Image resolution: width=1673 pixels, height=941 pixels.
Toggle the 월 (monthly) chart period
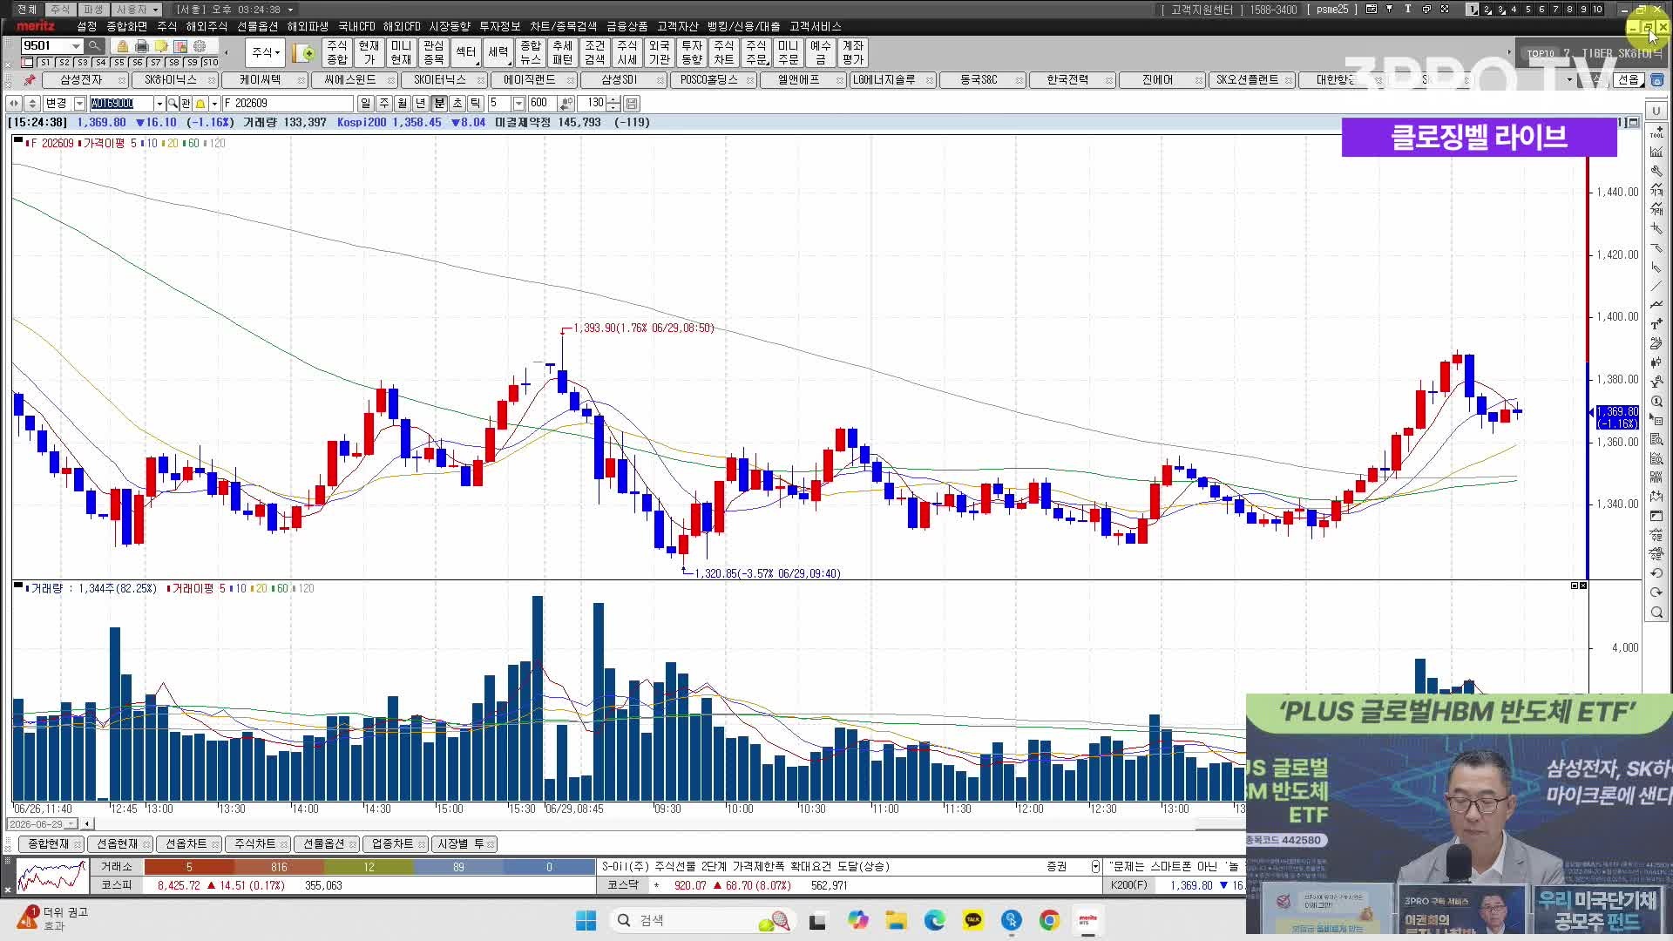tap(402, 103)
